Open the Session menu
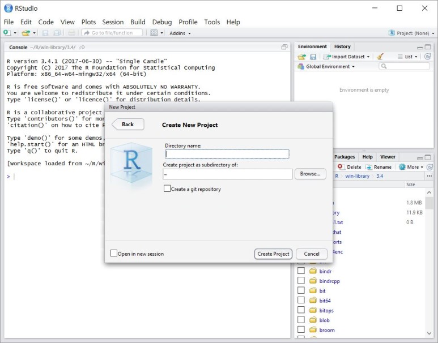 [x=113, y=22]
